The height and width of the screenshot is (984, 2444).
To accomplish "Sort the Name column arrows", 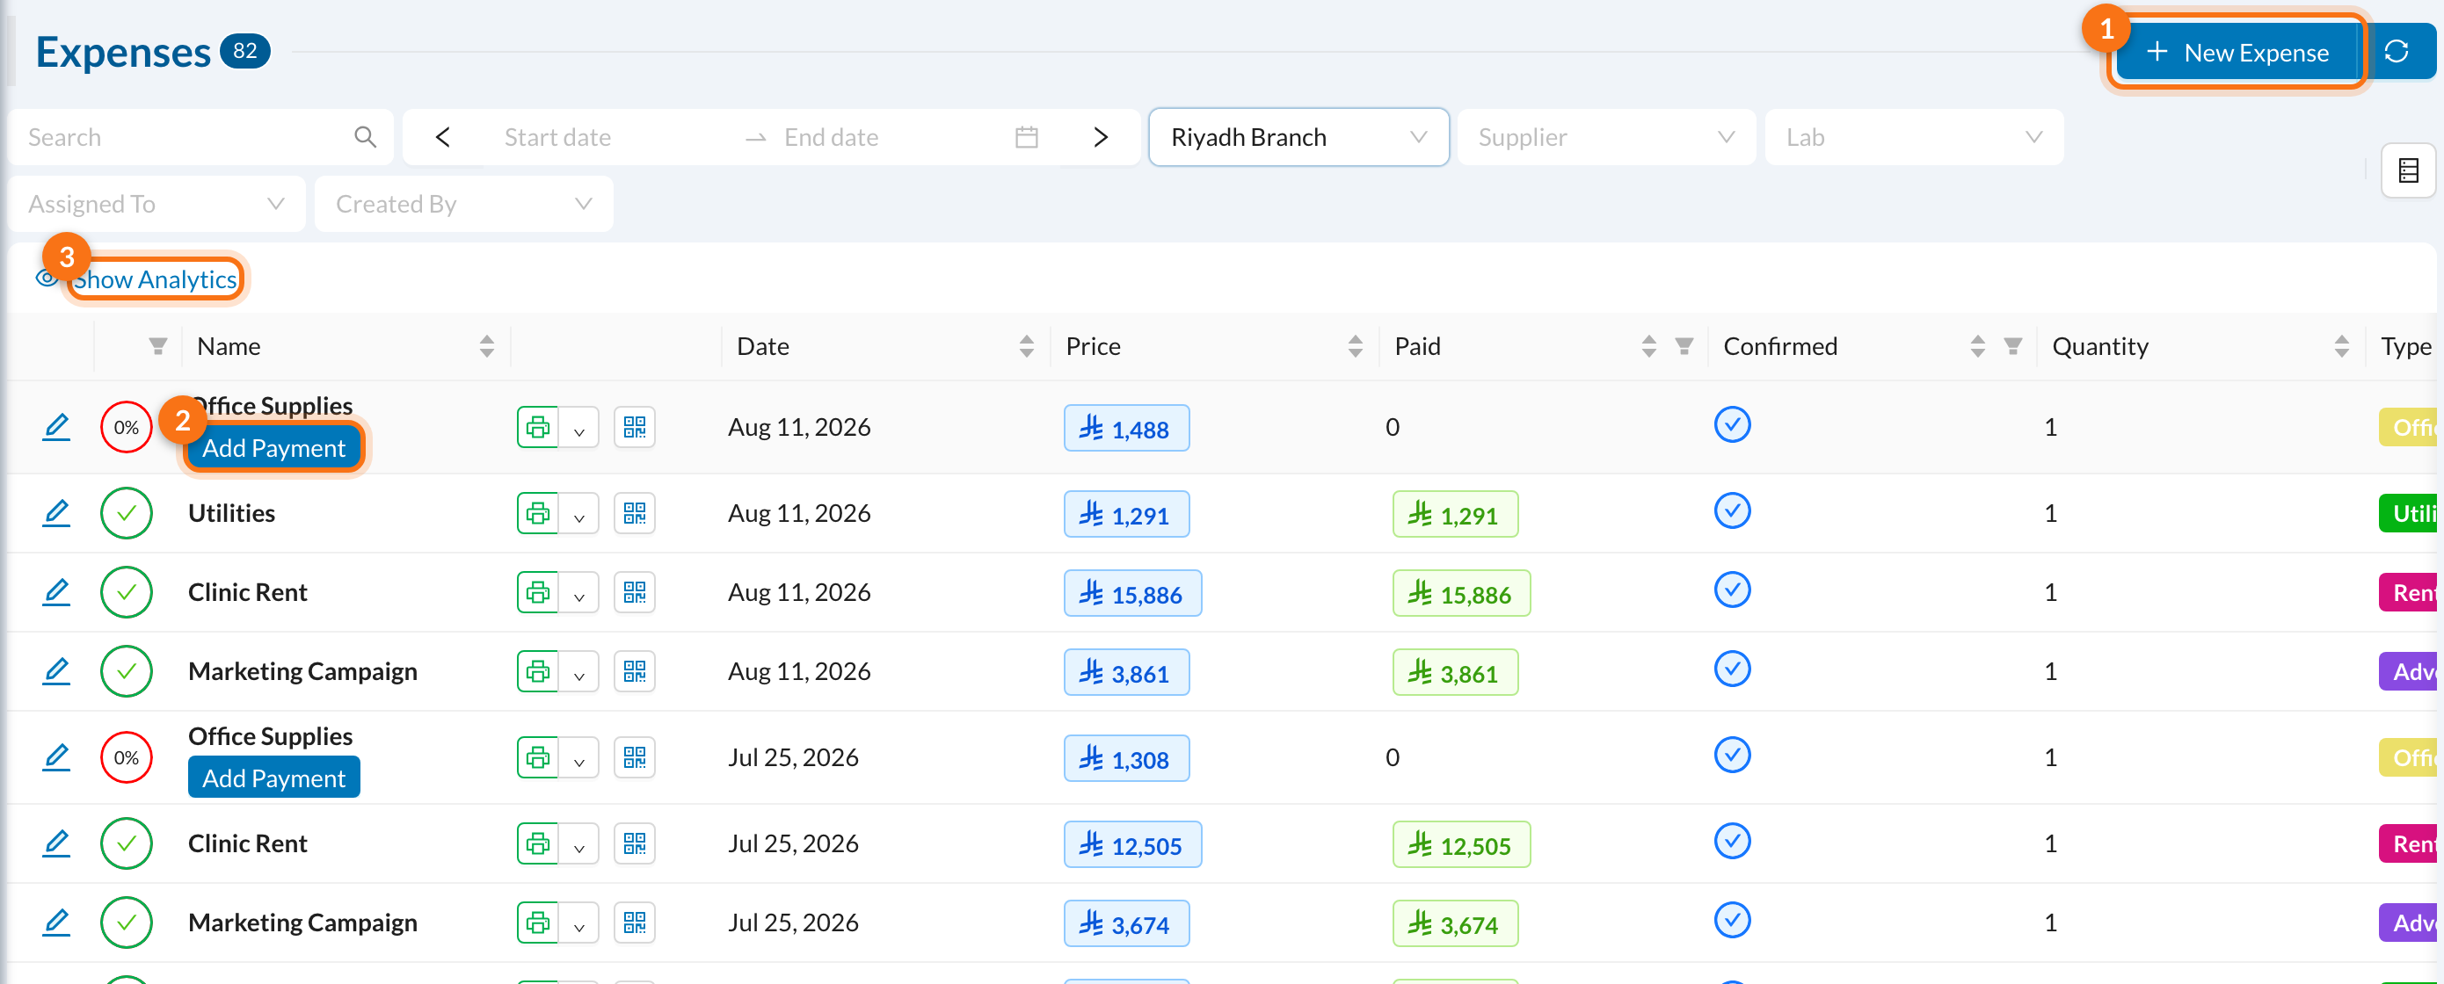I will coord(487,346).
